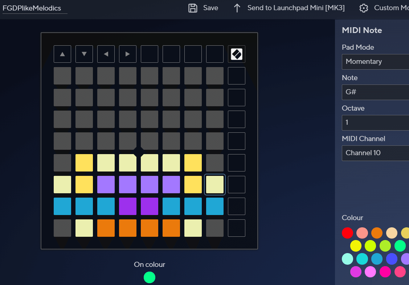Click the right arrow button on the grid
Screen dimensions: 409x285
127,54
